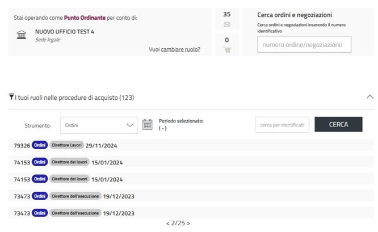Collapse the purchase procedure roles section
The height and width of the screenshot is (232, 378).
(x=370, y=97)
